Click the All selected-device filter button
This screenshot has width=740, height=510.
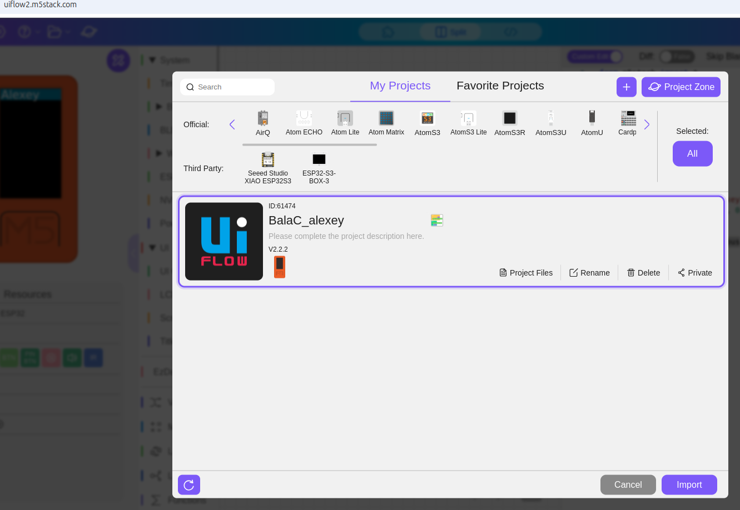point(693,153)
